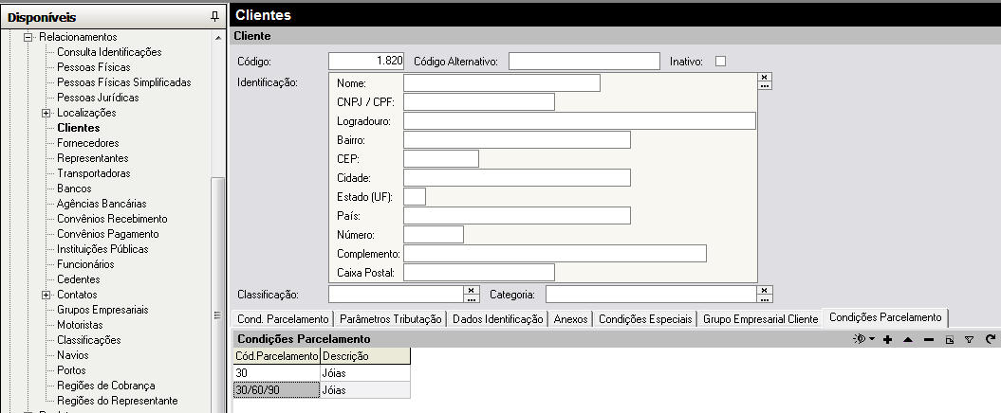Toggle the Inativo checkbox

721,62
